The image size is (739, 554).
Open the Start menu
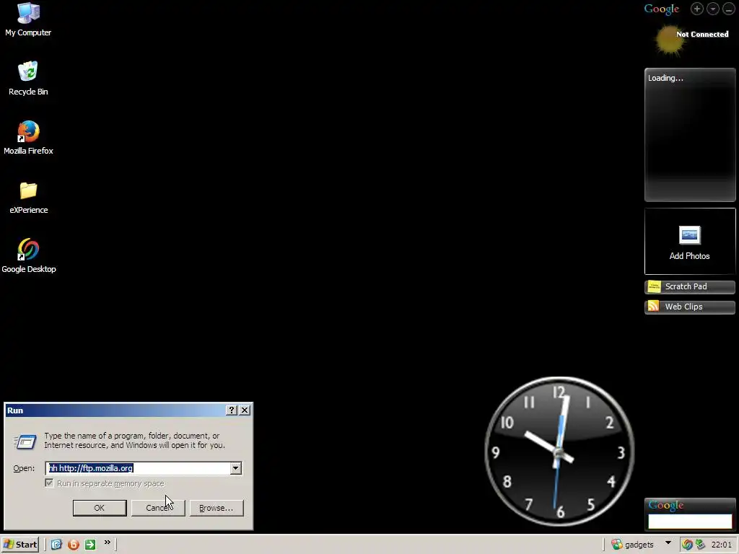[19, 545]
